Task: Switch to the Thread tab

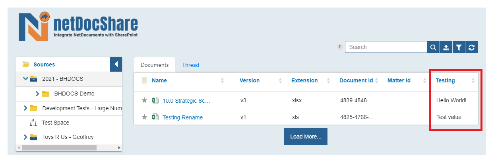Action: 190,65
